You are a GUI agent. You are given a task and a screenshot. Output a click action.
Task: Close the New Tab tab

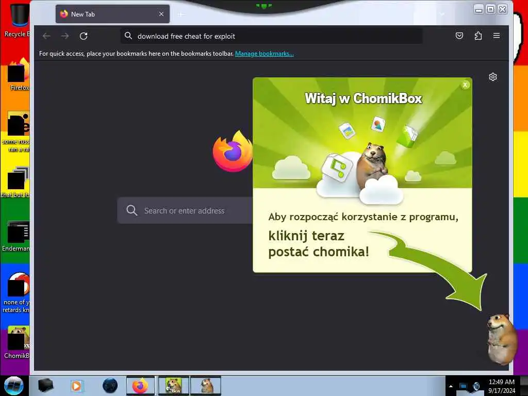click(161, 14)
